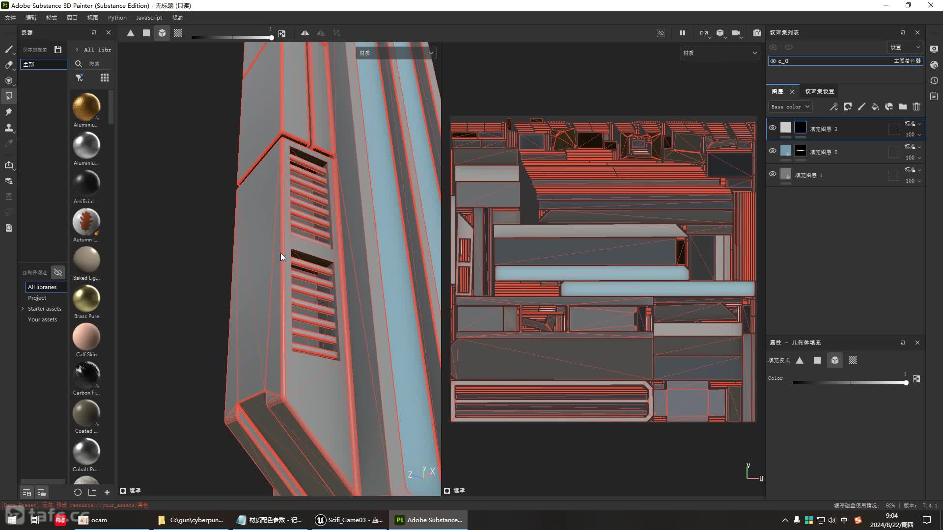Open the asset filter icon

79,78
